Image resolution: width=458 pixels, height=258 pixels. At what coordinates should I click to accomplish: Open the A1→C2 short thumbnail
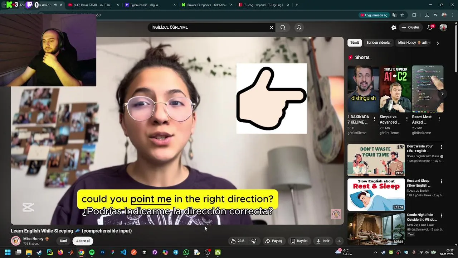[395, 89]
